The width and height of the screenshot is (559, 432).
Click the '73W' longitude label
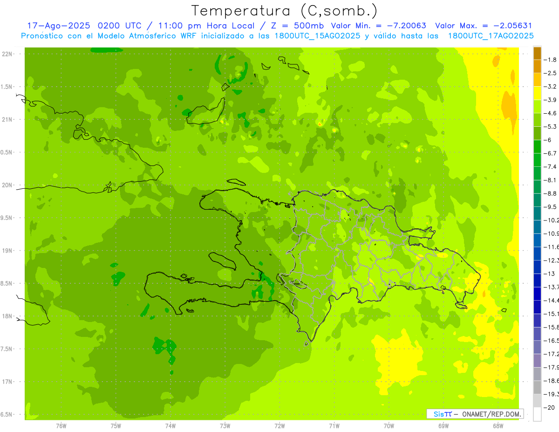(x=225, y=425)
